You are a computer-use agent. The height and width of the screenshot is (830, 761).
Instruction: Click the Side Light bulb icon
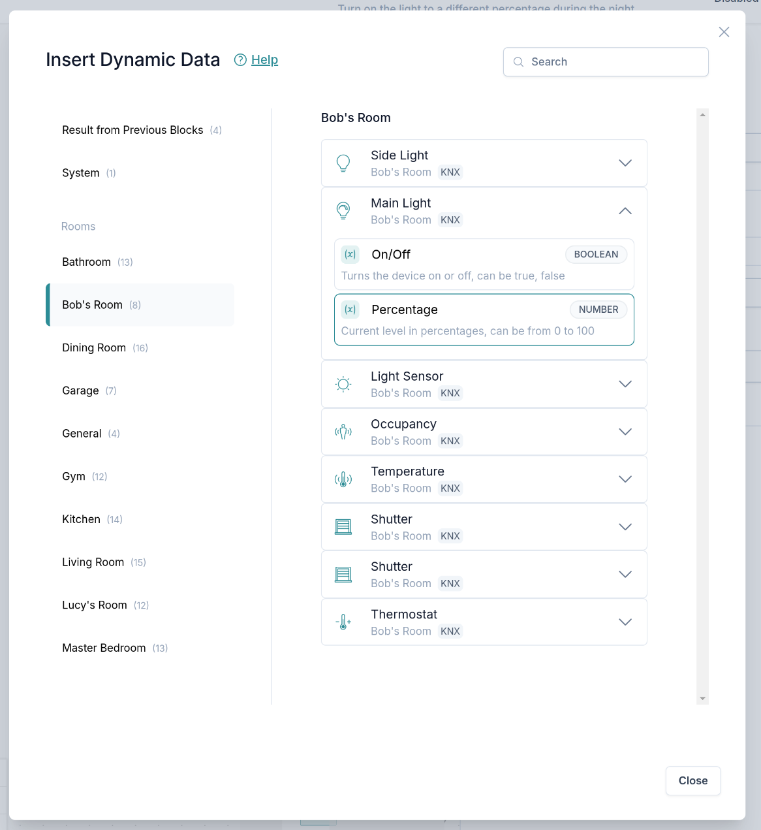click(x=343, y=163)
